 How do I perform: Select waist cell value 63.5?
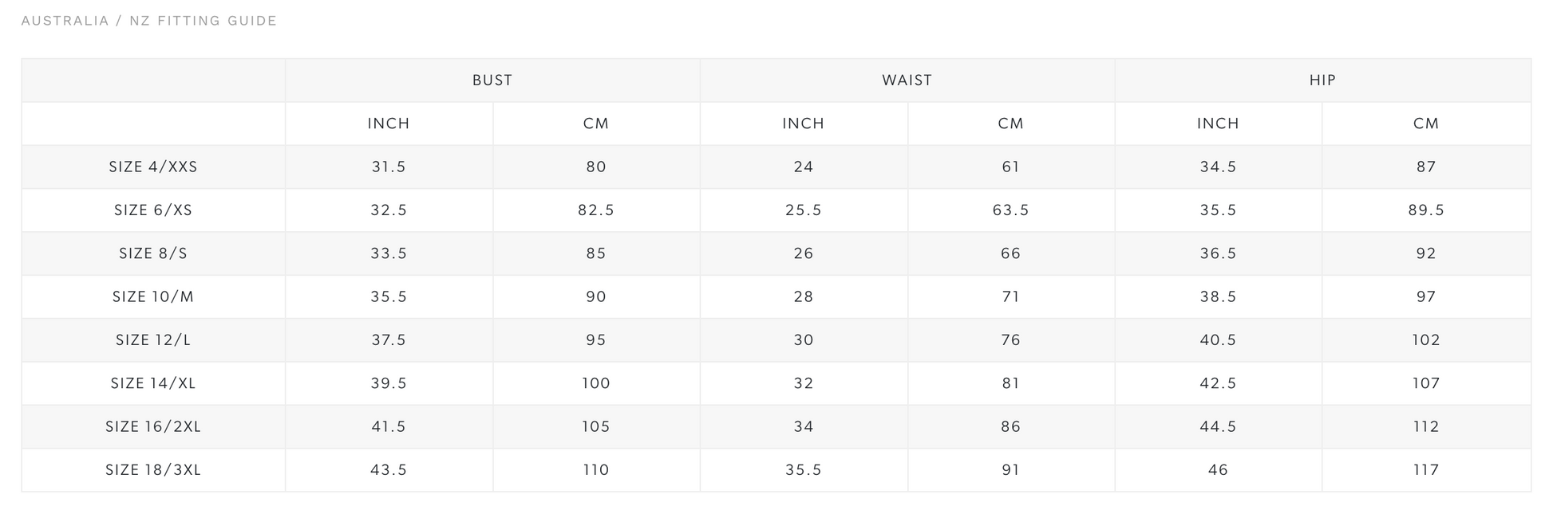tap(1011, 210)
